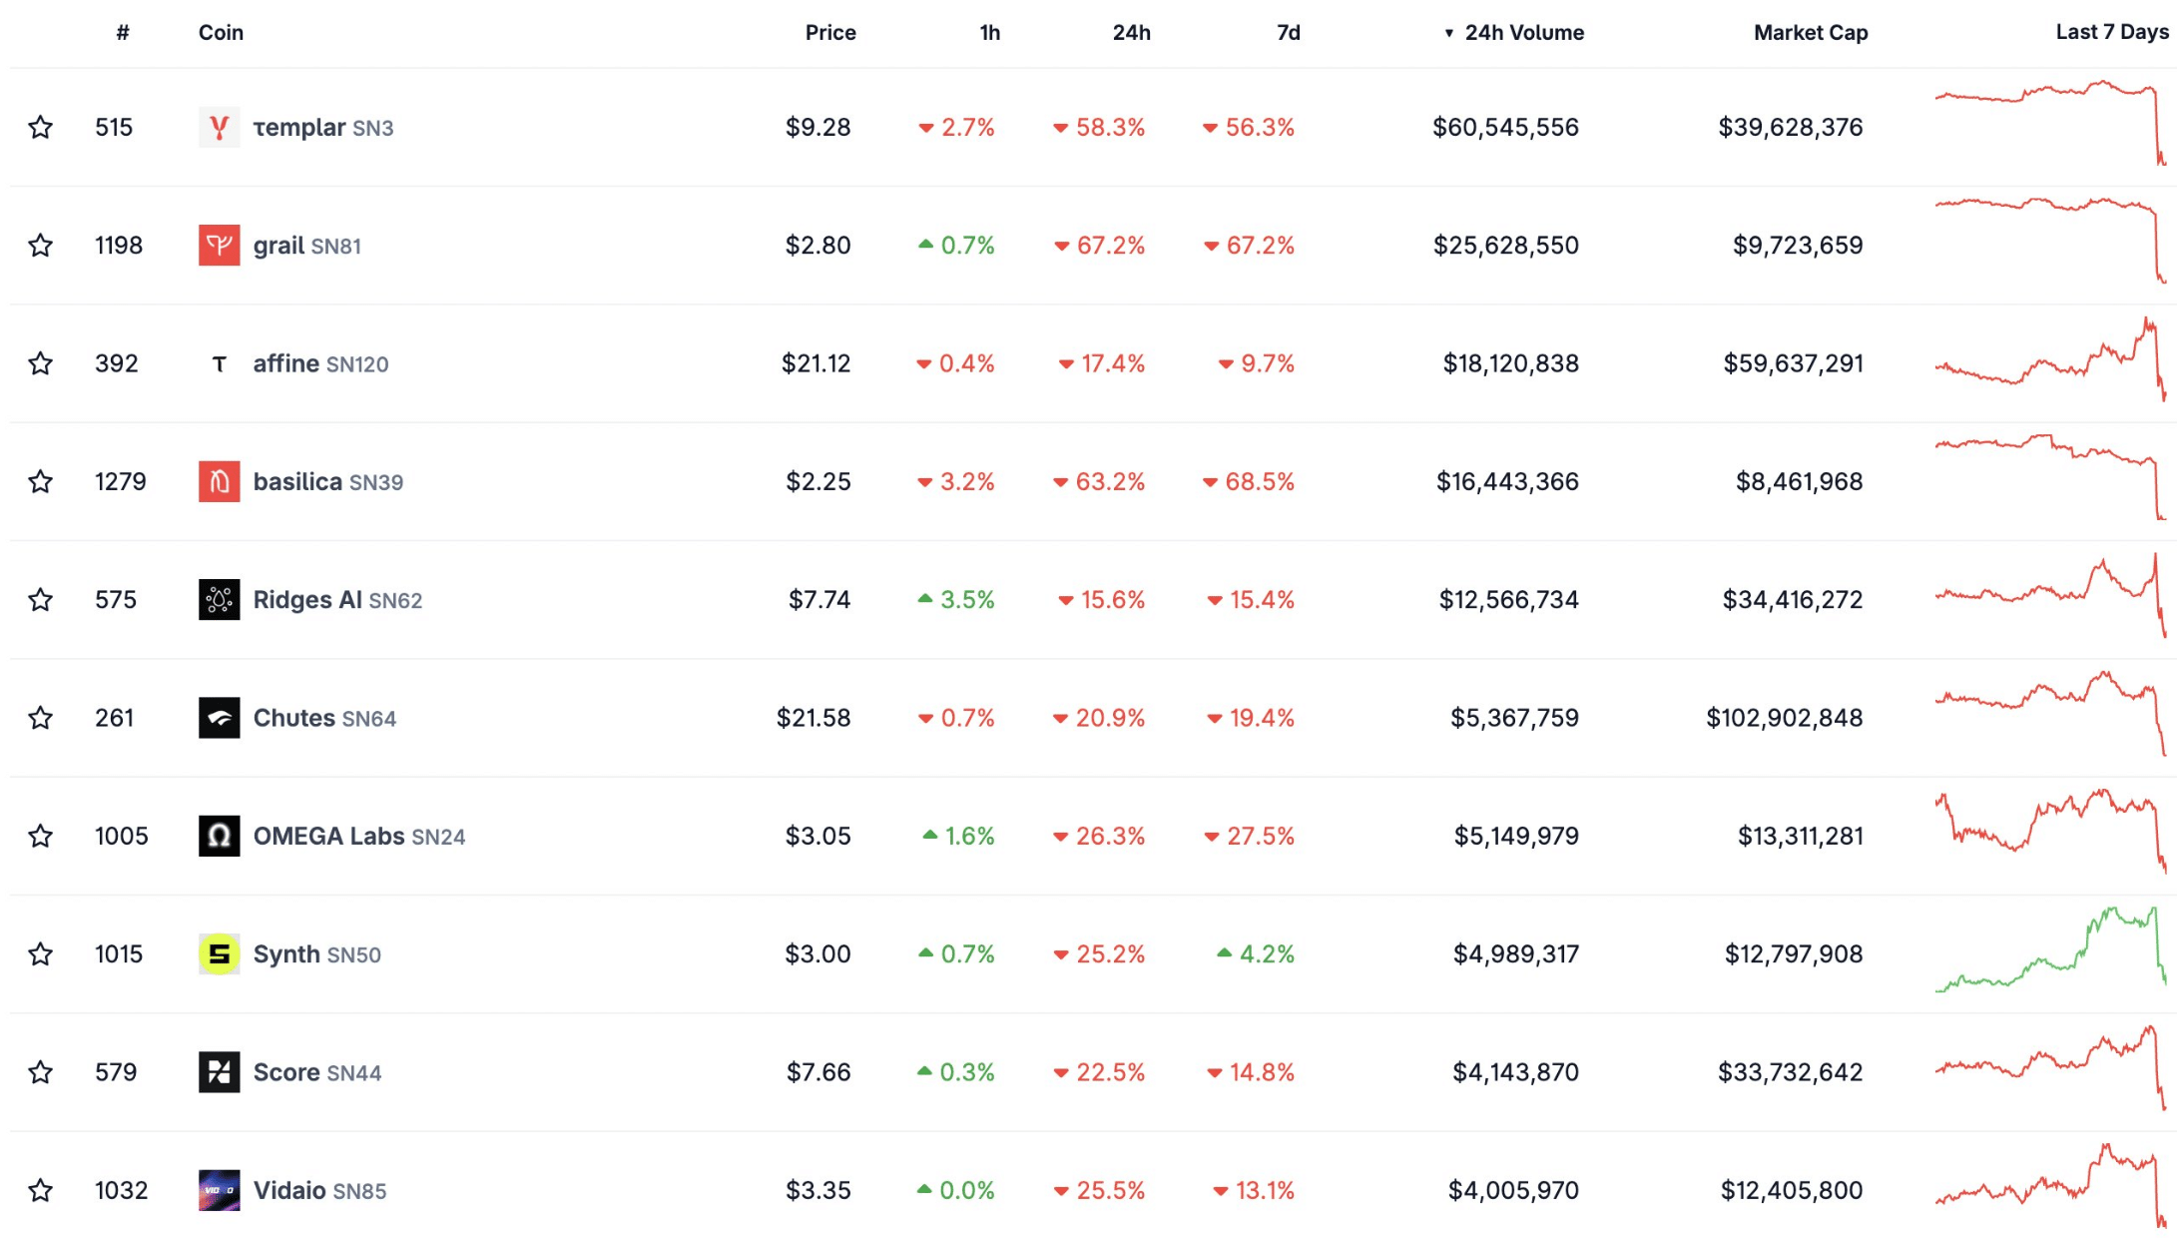Click the Ridges AI logo icon
2177x1238 pixels.
[x=219, y=600]
